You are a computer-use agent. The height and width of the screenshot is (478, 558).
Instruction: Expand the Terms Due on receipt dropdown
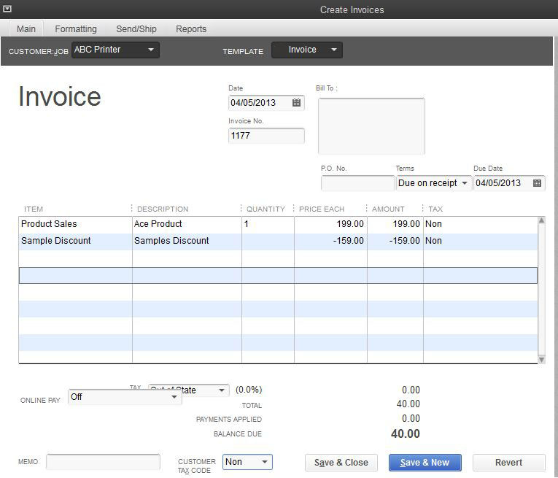pyautogui.click(x=465, y=183)
